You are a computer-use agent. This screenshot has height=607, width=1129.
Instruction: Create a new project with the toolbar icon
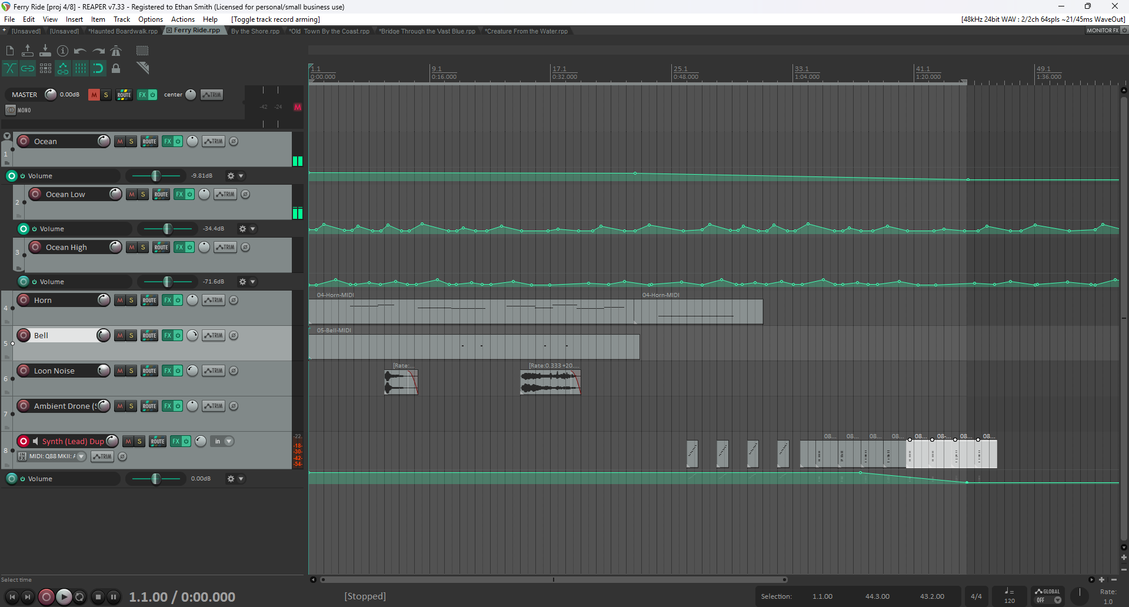pyautogui.click(x=10, y=51)
